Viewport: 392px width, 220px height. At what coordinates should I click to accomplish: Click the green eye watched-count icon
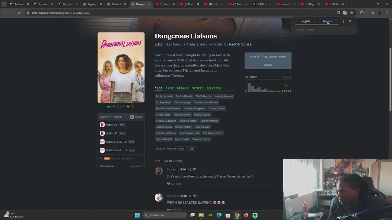pyautogui.click(x=108, y=107)
